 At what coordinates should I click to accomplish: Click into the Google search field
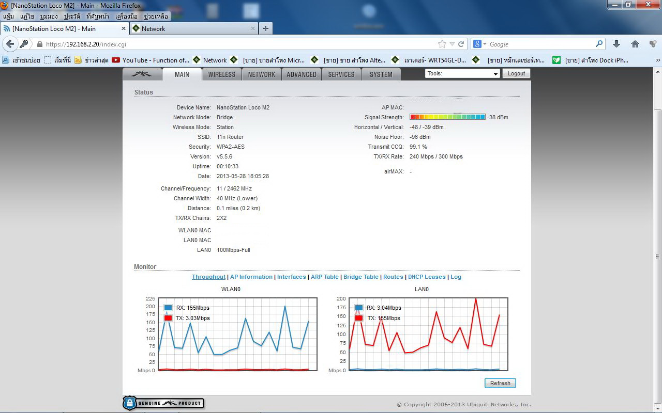(541, 44)
